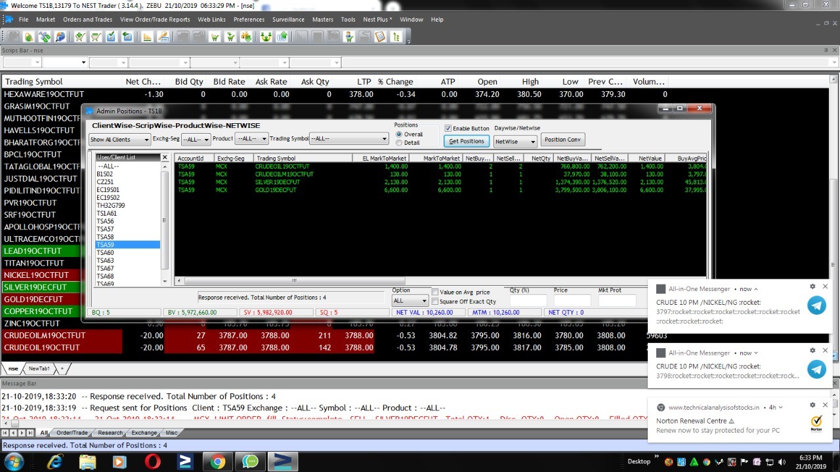Open the Nest Plus menu
Viewport: 840px width, 472px height.
[377, 20]
